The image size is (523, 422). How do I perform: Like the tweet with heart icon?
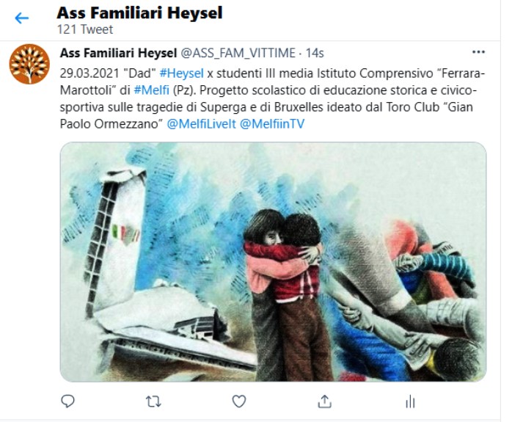[x=239, y=401]
